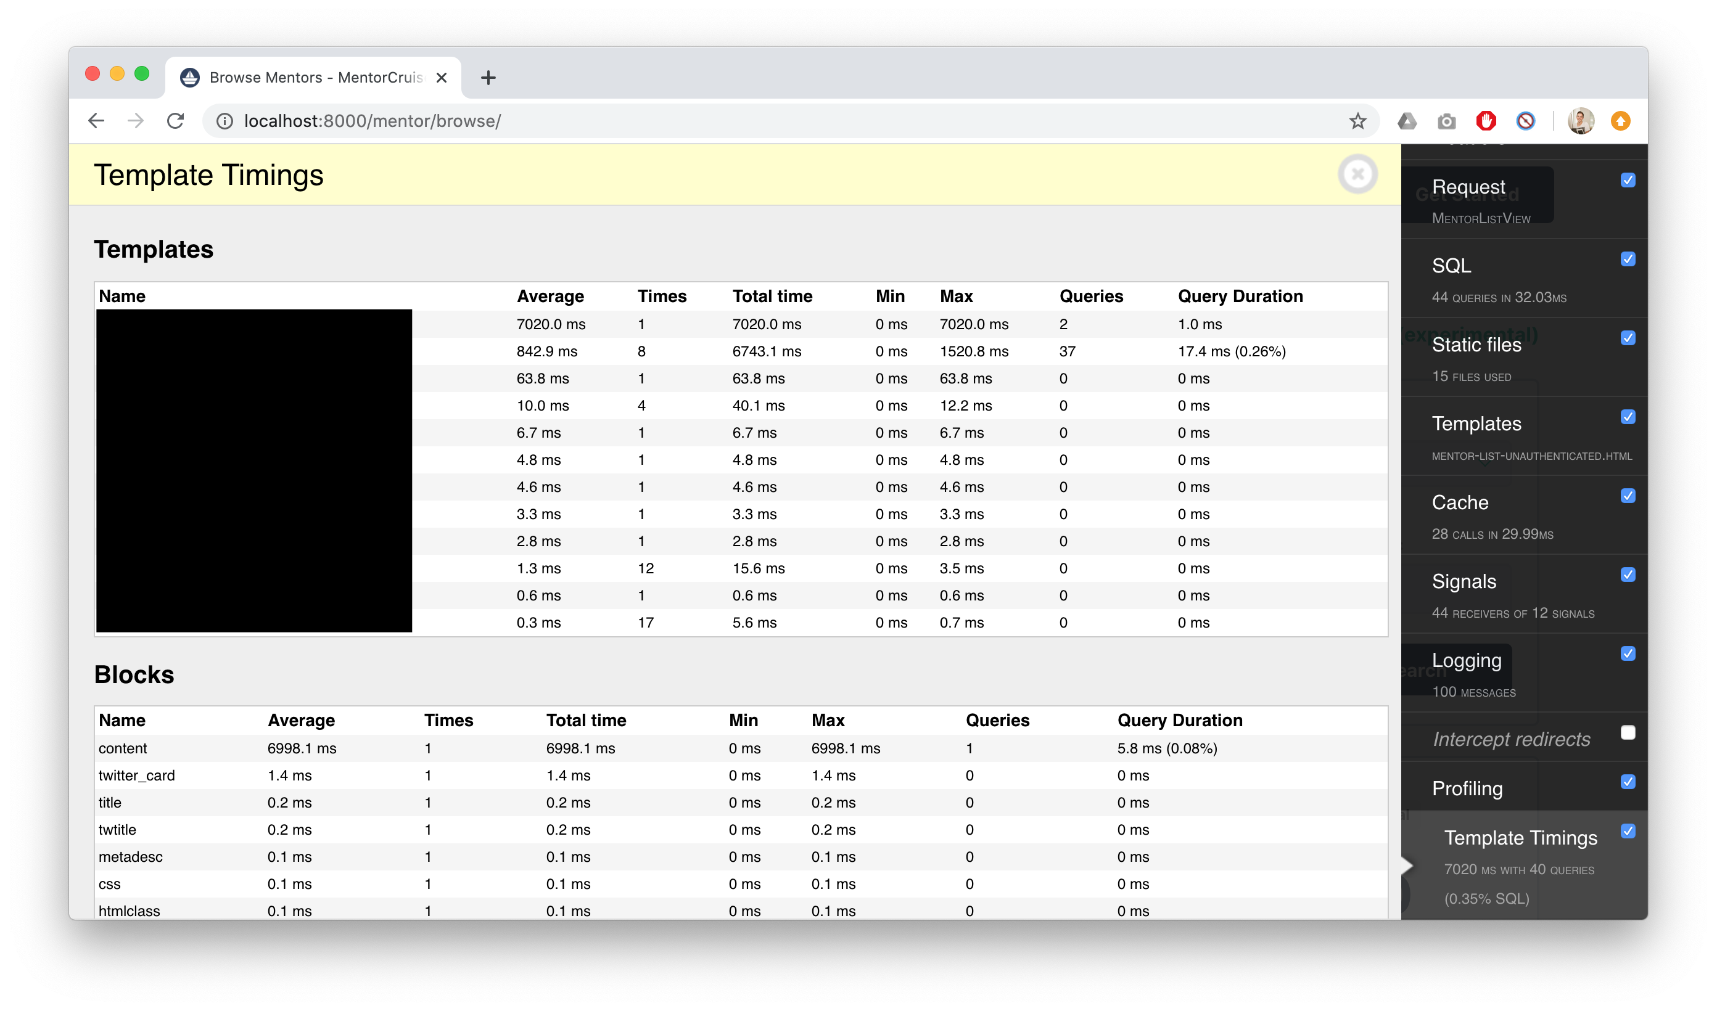Viewport: 1717px width, 1011px height.
Task: Bookmark this page with the star icon
Action: coord(1357,121)
